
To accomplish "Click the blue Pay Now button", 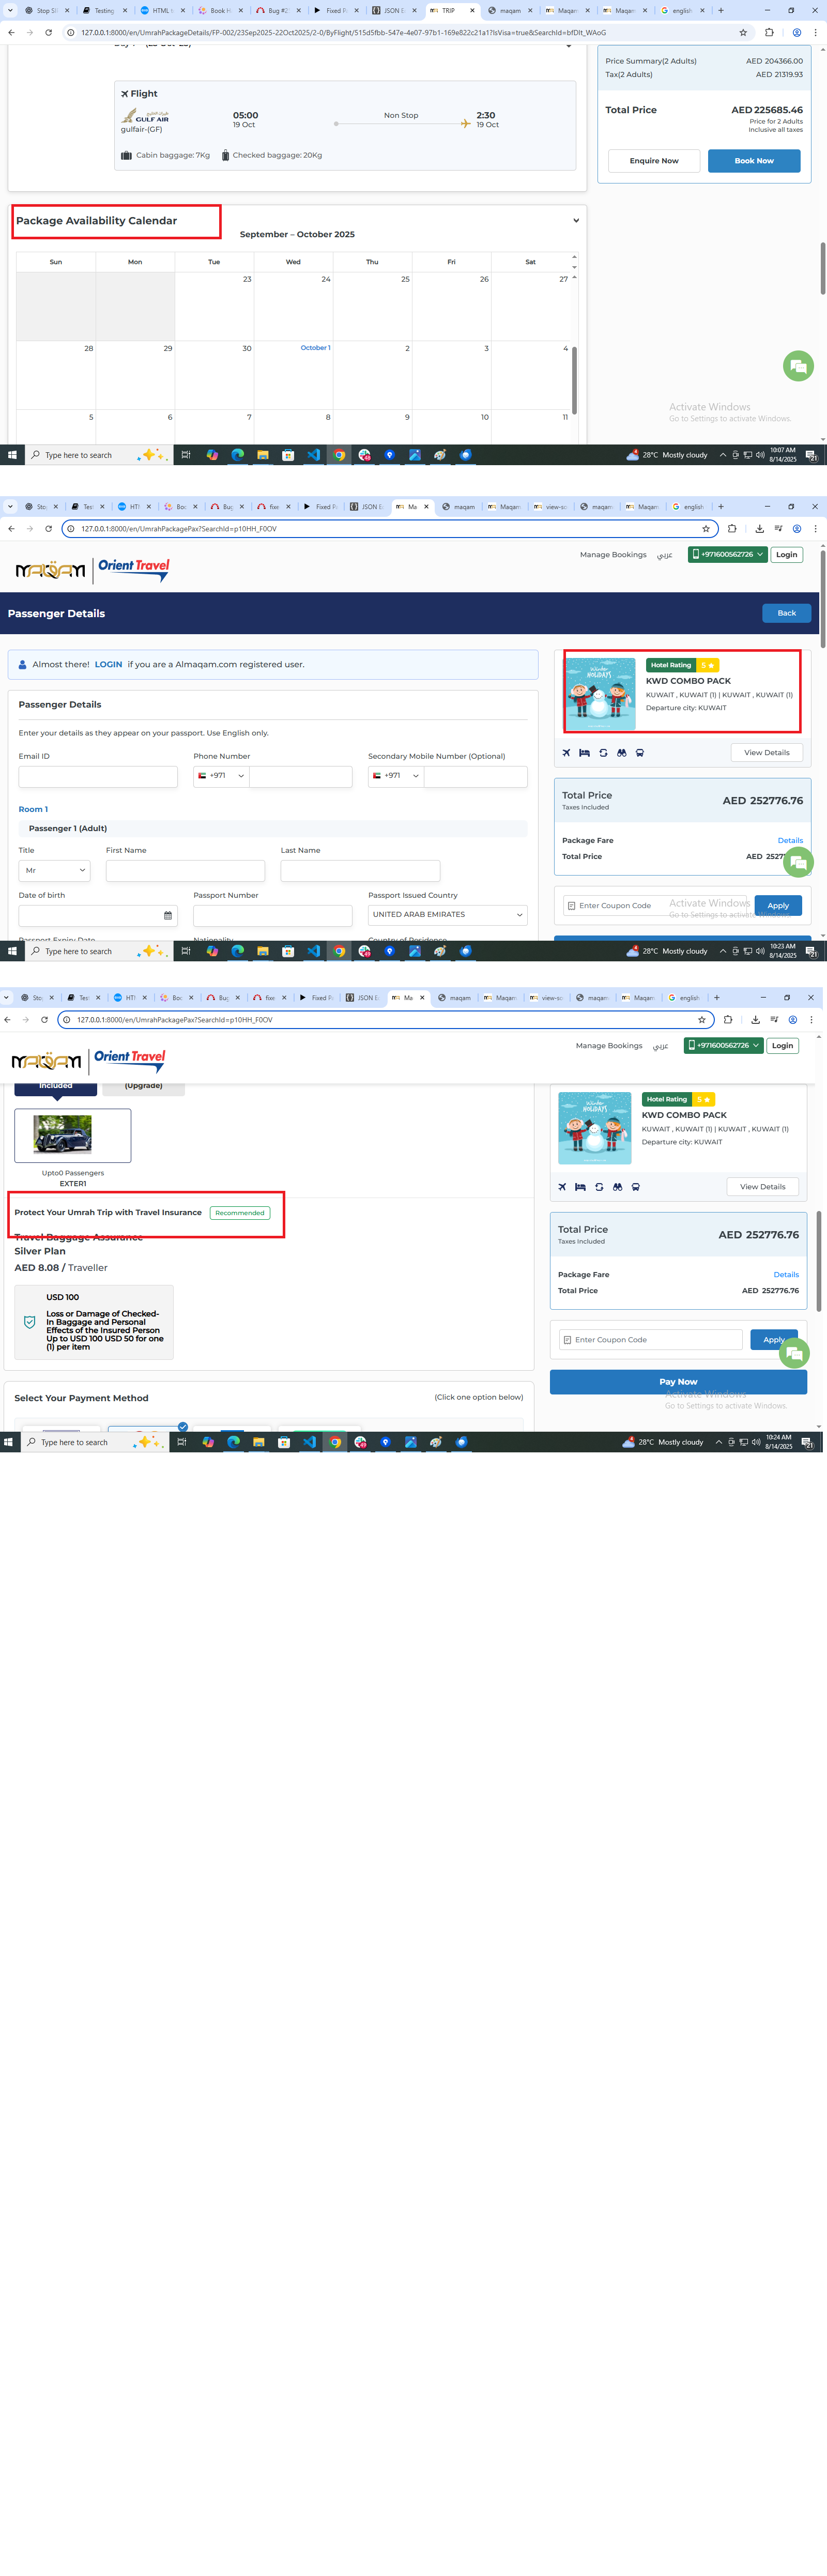I will (x=677, y=1381).
